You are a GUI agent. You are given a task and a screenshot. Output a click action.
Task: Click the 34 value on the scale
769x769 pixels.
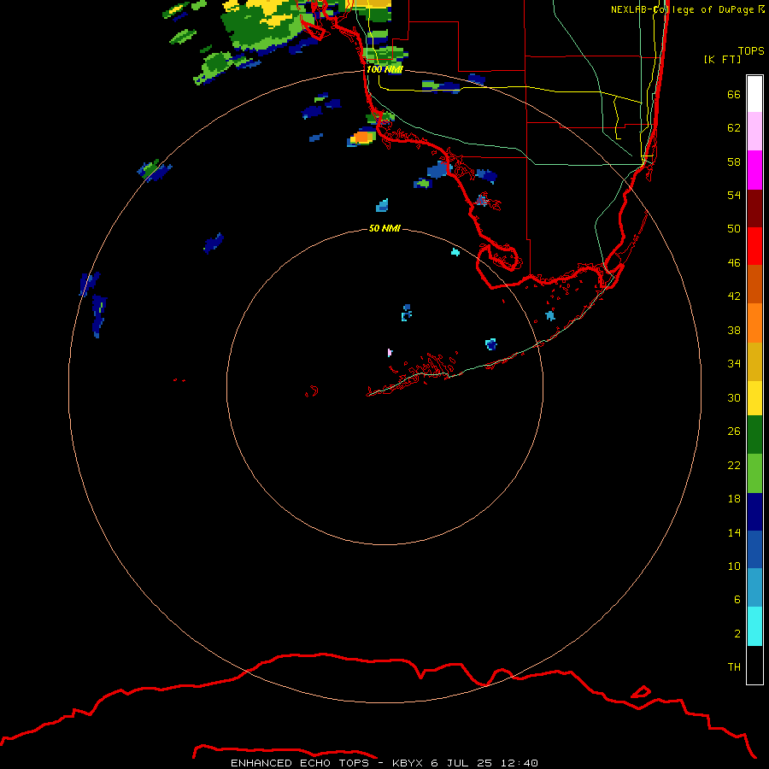point(734,364)
